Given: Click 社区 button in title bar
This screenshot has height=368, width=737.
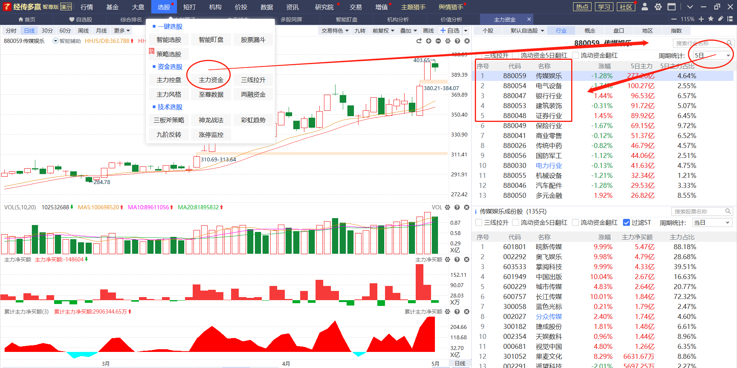Looking at the screenshot, I should [x=626, y=7].
